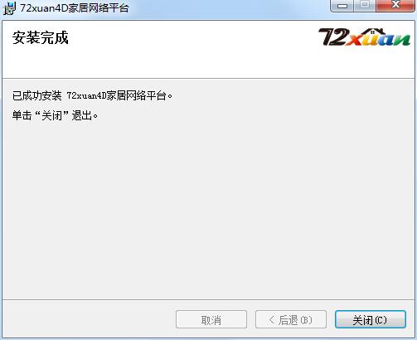Click the grayed-out maximize window button
The height and width of the screenshot is (340, 417).
[365, 6]
